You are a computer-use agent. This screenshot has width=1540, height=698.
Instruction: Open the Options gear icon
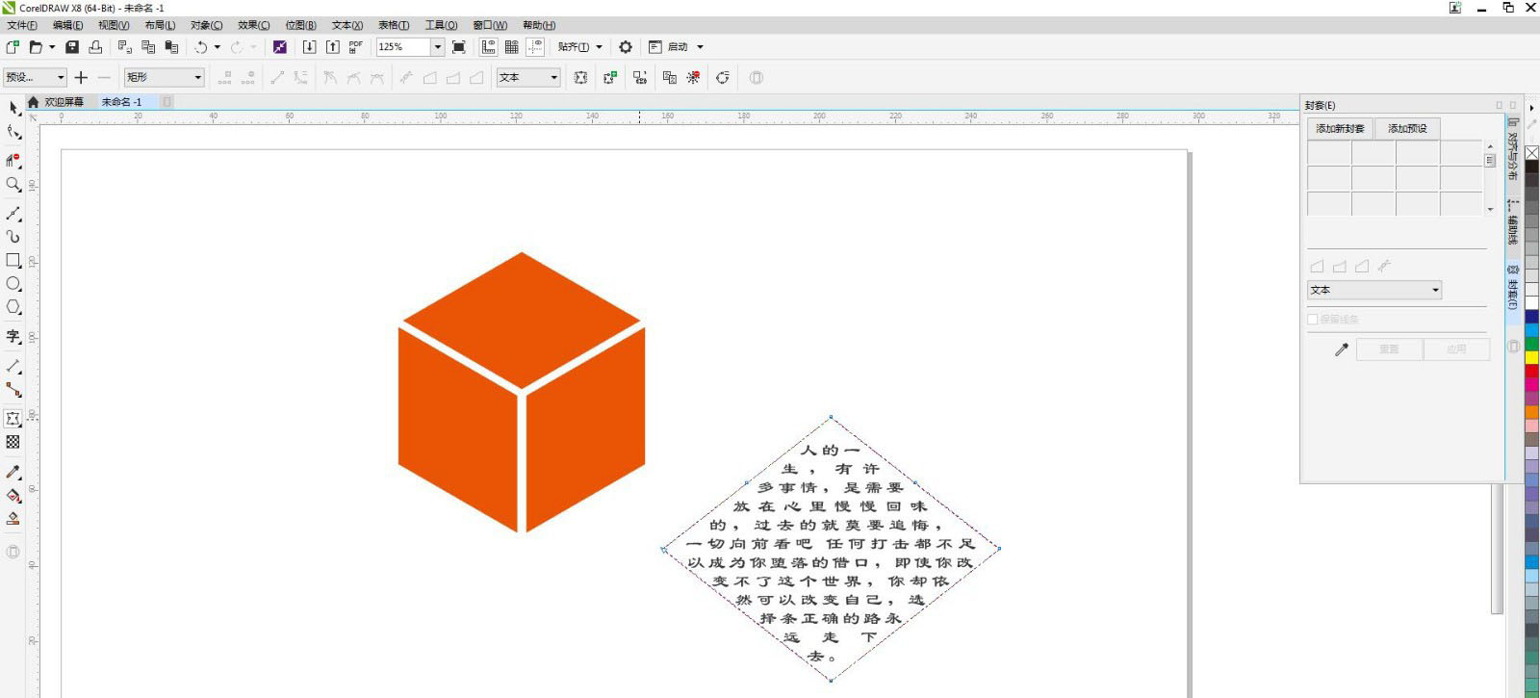point(626,47)
